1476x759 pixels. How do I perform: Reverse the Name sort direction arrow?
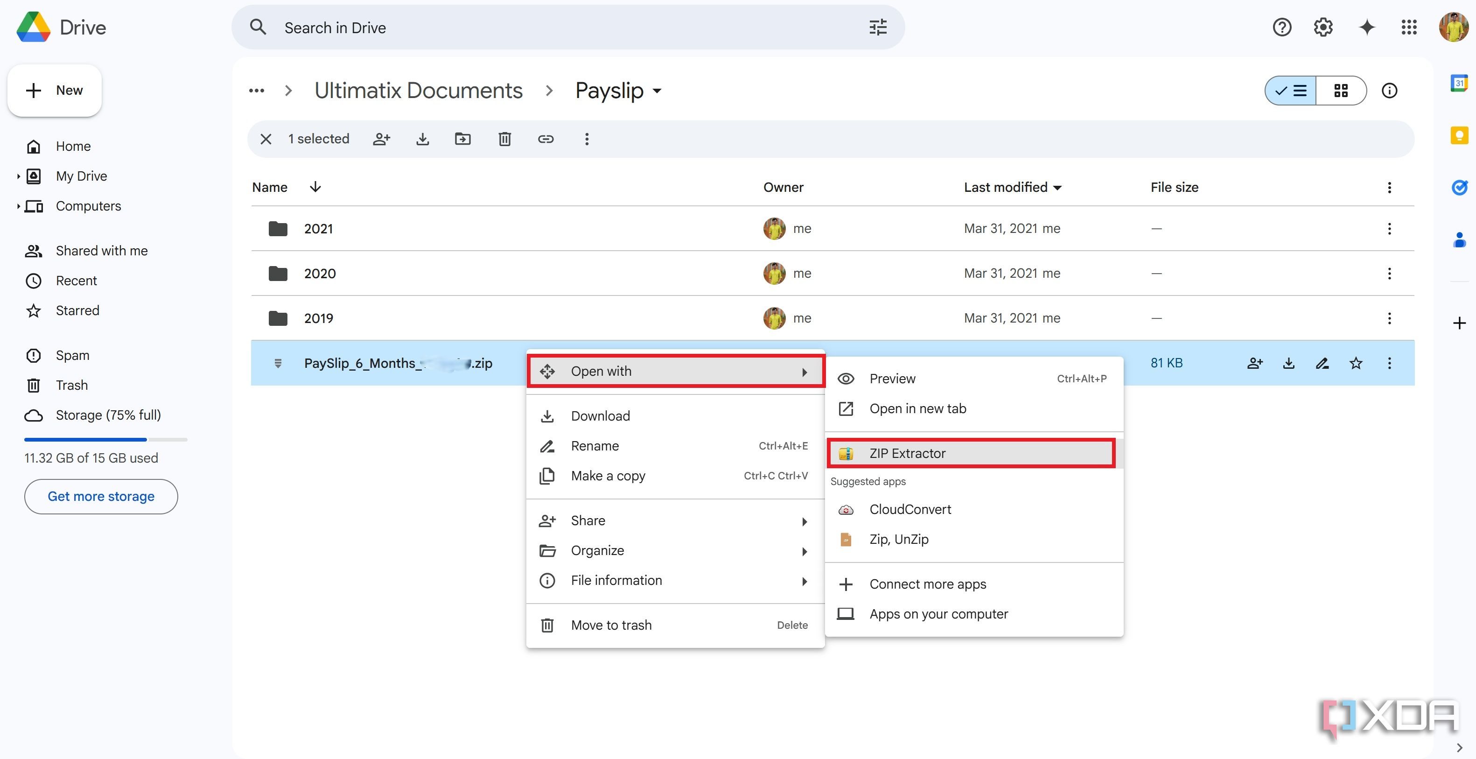[315, 187]
